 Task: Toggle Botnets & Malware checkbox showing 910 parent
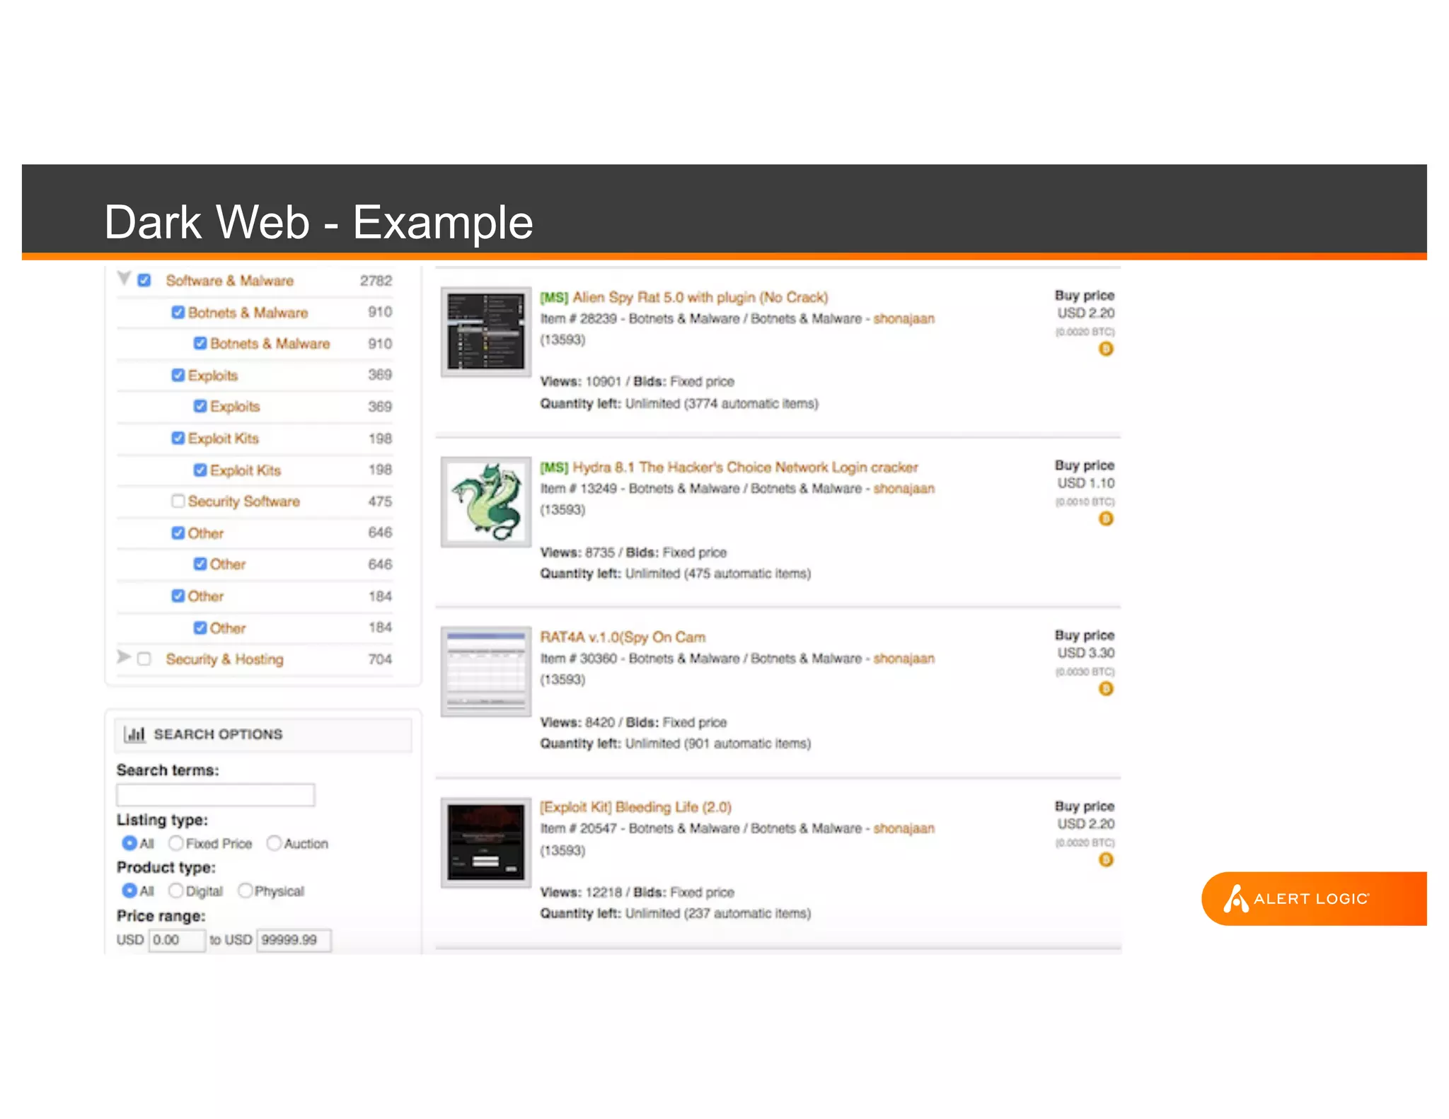(x=178, y=312)
